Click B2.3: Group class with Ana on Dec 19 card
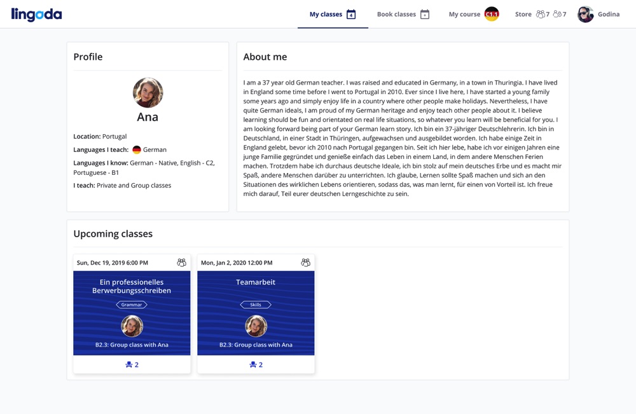This screenshot has height=414, width=636. pos(132,345)
